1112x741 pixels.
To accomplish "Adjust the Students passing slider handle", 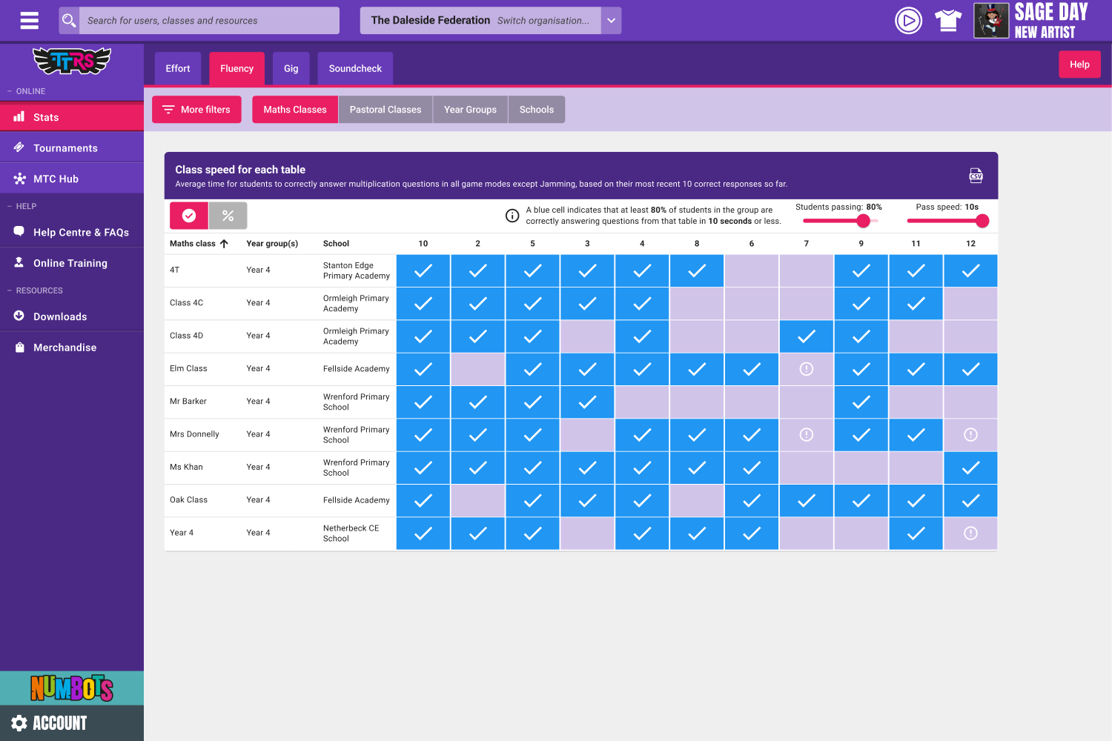I will tap(863, 221).
